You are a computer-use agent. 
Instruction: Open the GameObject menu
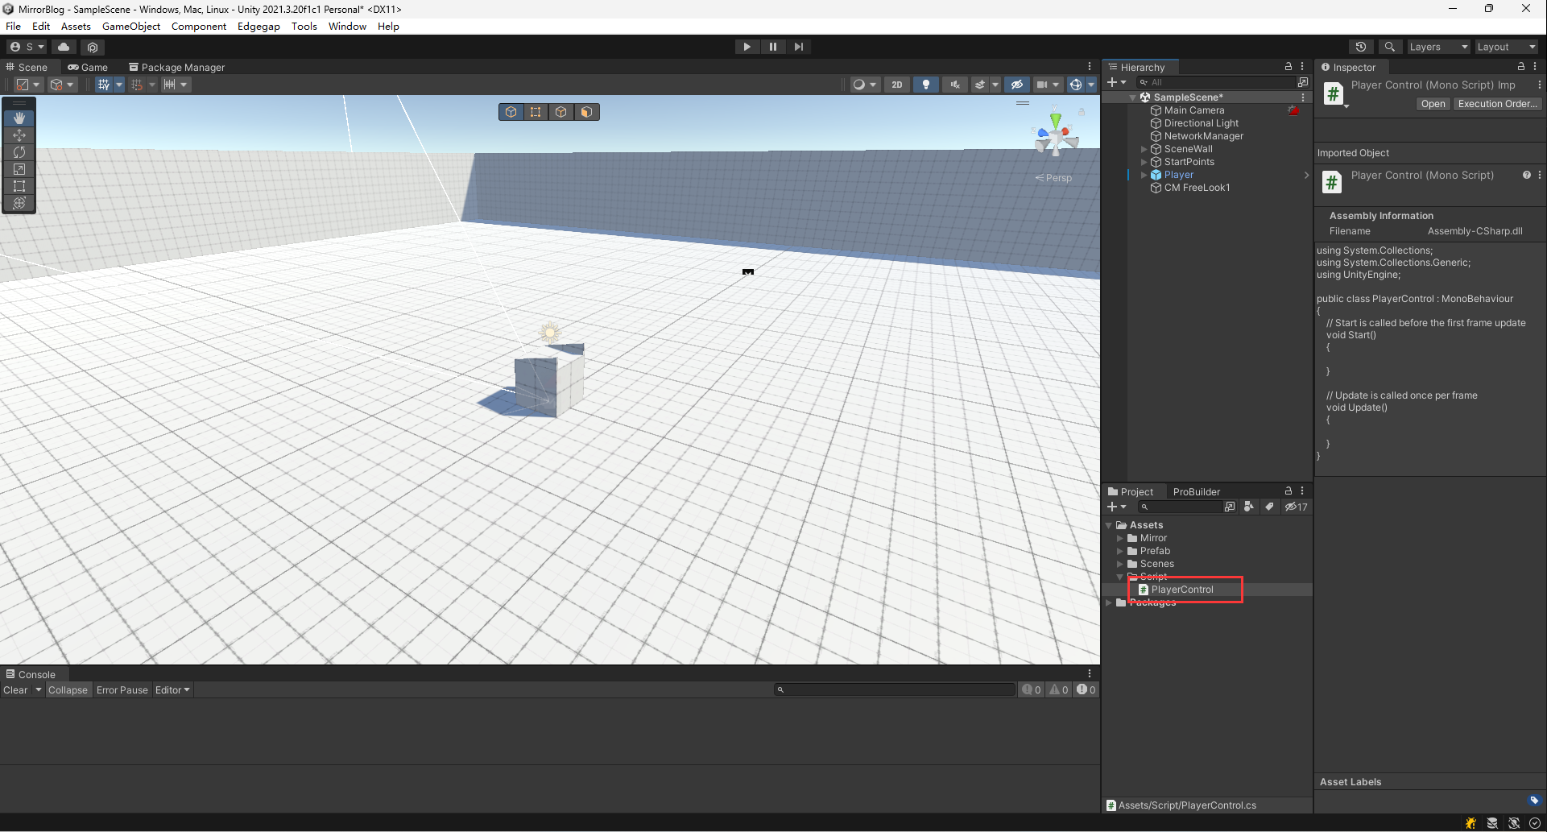pos(131,27)
